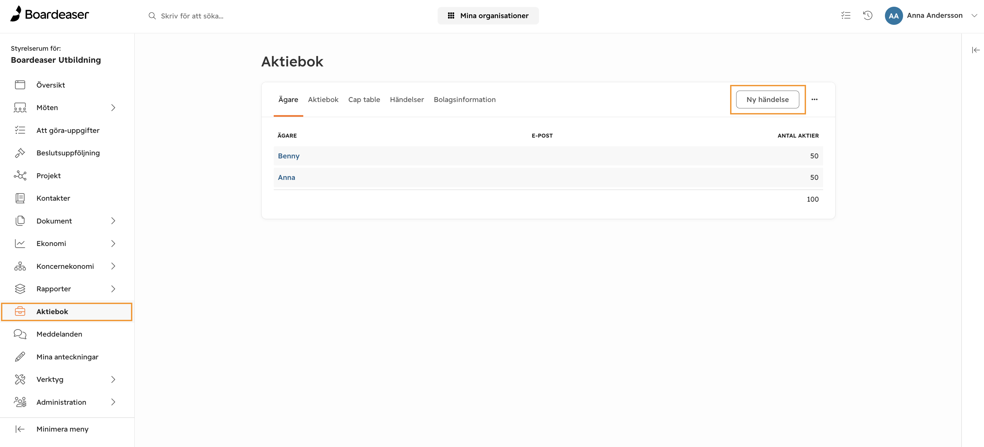Switch to the Cap table tab
This screenshot has height=447, width=984.
pos(364,100)
